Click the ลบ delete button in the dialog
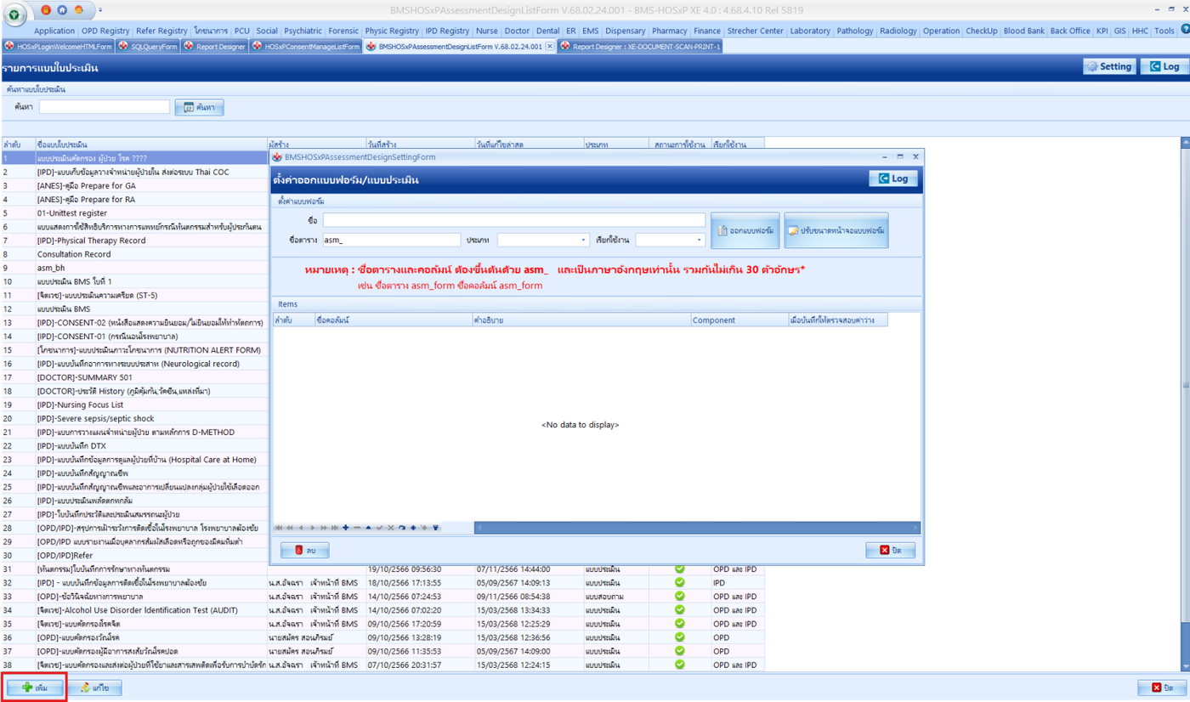The width and height of the screenshot is (1190, 702). (x=304, y=551)
